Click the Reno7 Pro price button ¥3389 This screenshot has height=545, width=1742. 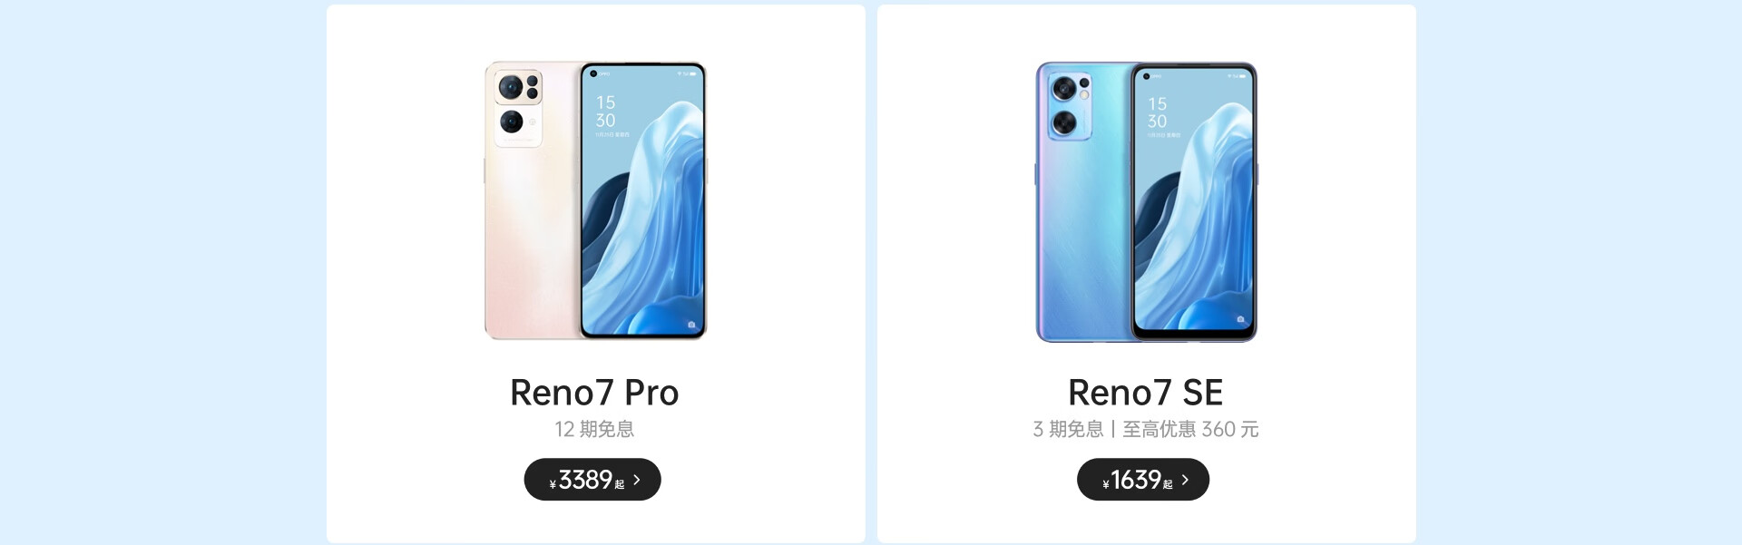pos(592,480)
